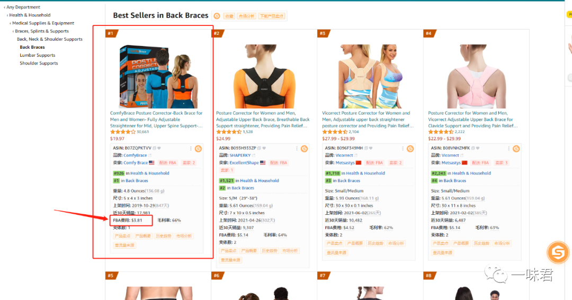Viewport: 572px width, 300px height.
Task: Copy ASIN B096F349MH using the copy icon
Action: tap(366, 148)
